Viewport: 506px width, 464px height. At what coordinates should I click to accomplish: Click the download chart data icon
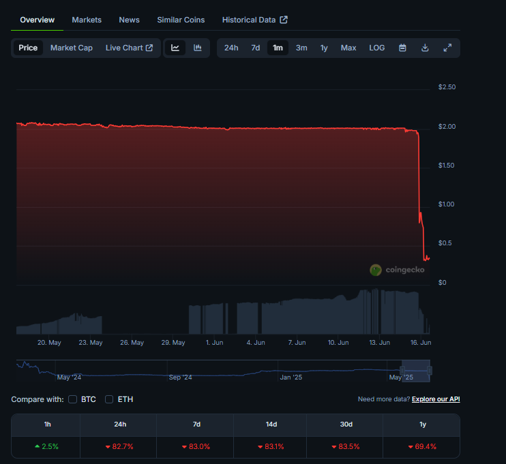pos(425,48)
